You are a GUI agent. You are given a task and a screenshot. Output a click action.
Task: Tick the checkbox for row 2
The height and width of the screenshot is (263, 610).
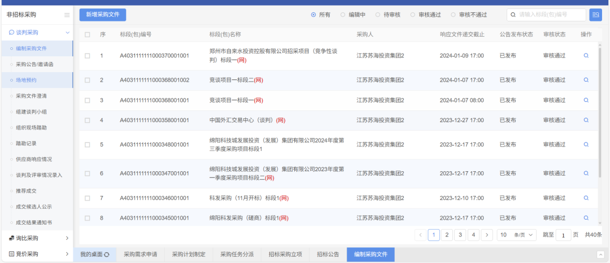click(x=87, y=80)
